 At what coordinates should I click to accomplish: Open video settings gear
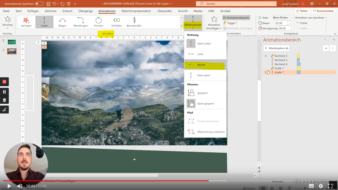click(x=321, y=186)
